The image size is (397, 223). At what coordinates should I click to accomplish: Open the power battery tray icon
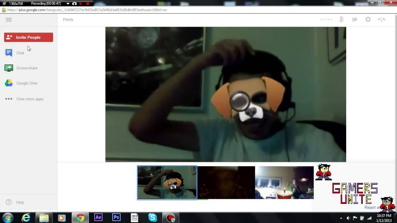[x=362, y=218]
